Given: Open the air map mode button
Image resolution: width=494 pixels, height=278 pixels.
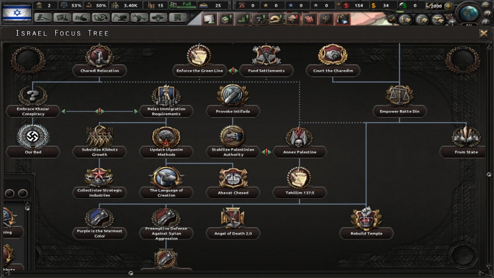Looking at the screenshot, I should pos(438,20).
